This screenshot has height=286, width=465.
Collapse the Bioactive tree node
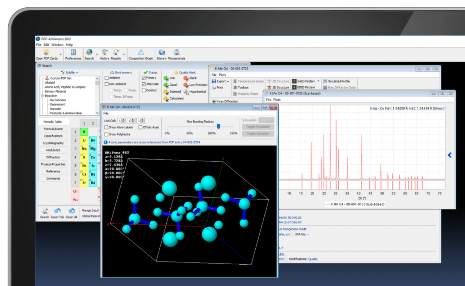42,96
